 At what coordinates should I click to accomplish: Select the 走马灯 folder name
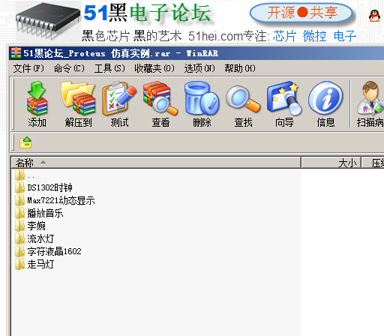(40, 264)
